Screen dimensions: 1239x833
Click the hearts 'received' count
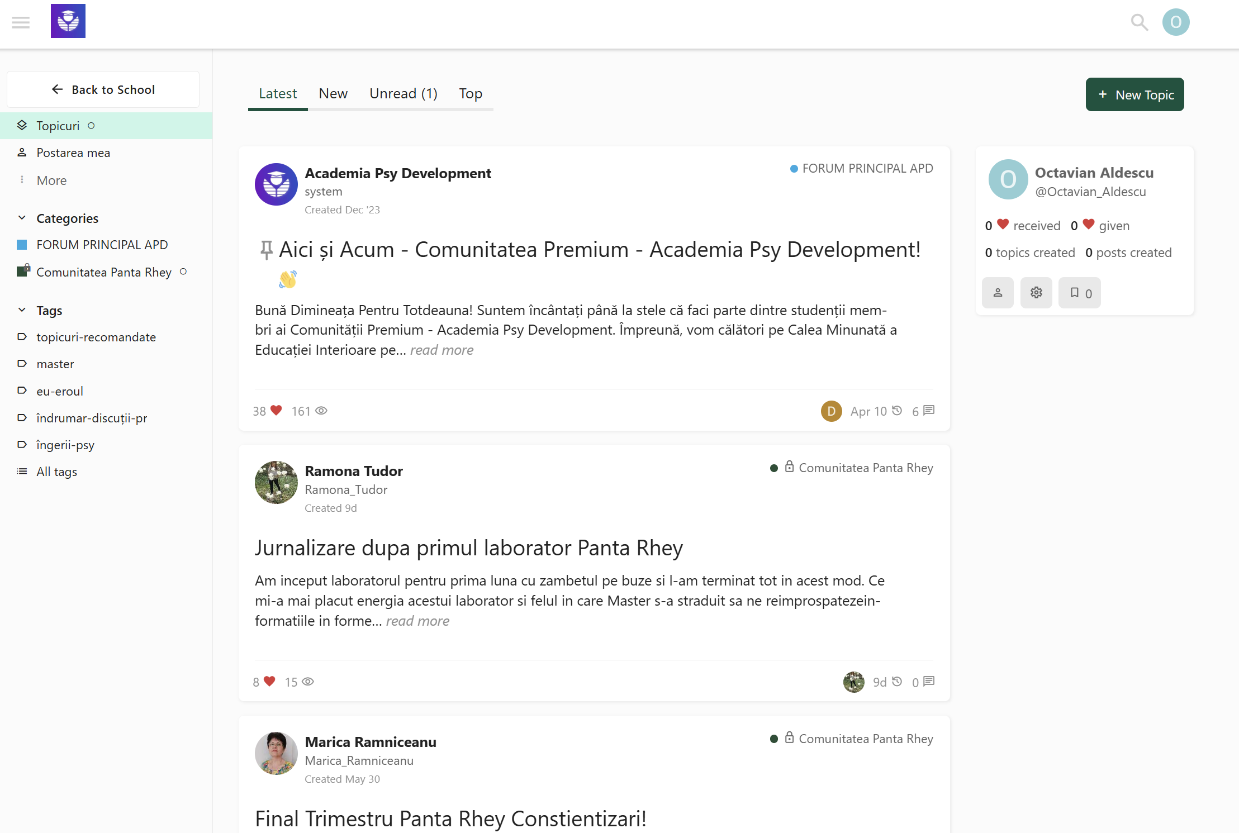(1023, 225)
